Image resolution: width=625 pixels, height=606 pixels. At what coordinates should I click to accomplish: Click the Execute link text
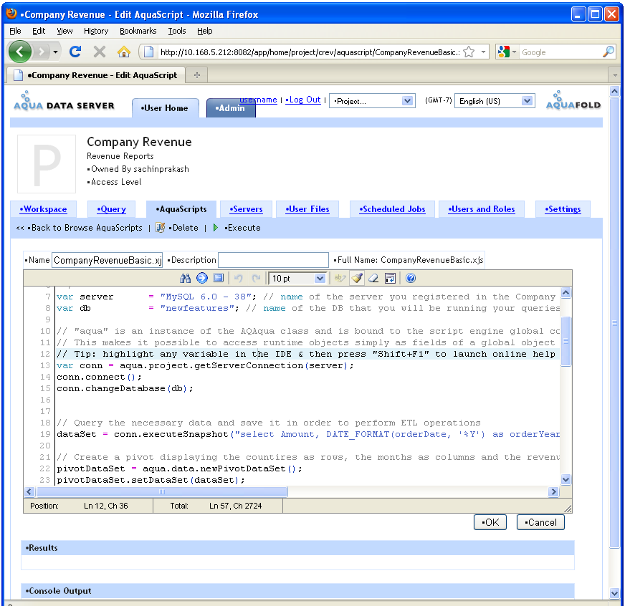tap(242, 228)
